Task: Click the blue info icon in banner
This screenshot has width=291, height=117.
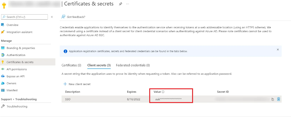Action: point(65,51)
